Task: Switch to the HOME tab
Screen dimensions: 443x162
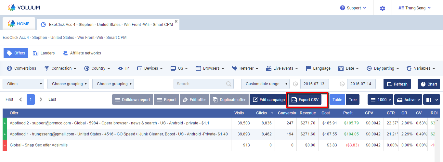Action: (x=19, y=24)
